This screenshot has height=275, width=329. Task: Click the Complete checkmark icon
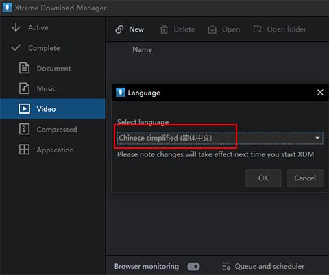pos(16,47)
